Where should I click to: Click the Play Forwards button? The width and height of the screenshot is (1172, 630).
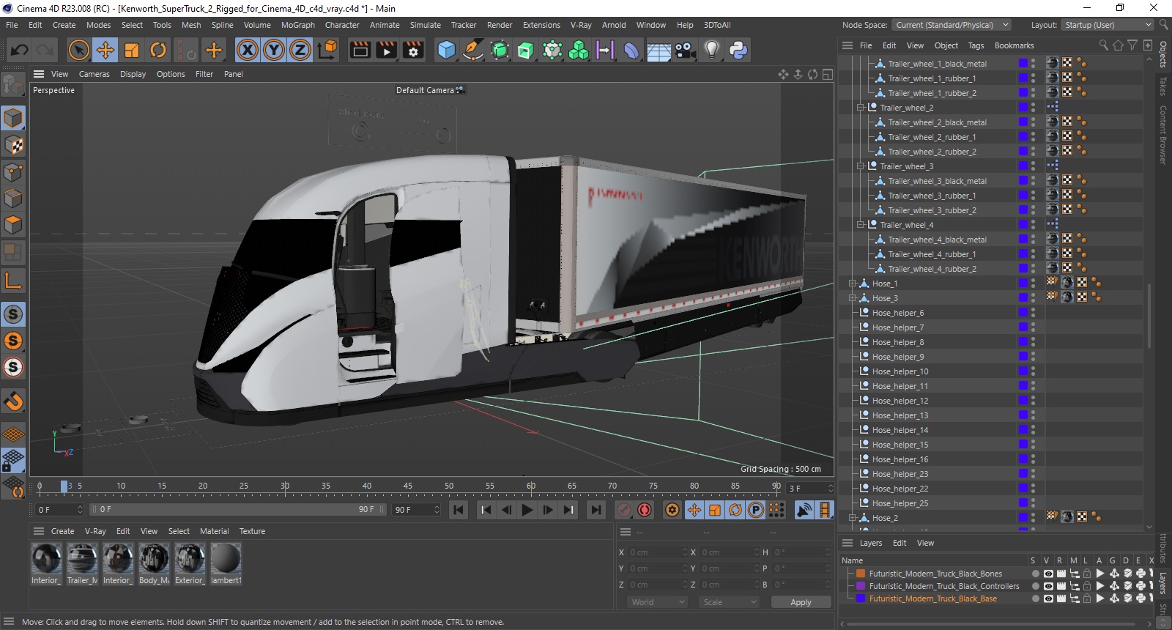527,510
